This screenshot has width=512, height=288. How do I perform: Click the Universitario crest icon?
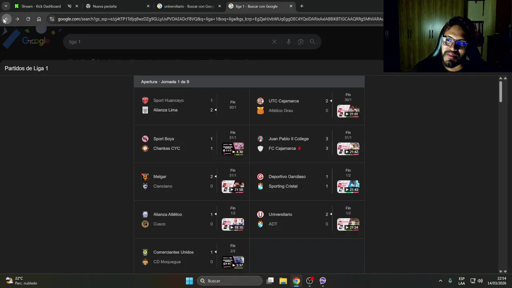[260, 214]
